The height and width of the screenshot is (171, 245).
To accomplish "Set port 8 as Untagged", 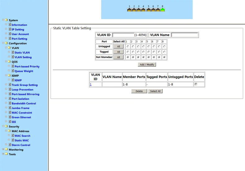I will [x=164, y=46].
